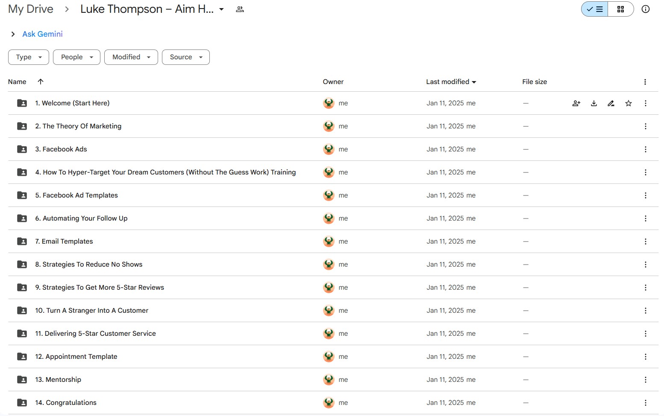Open more actions for the Mentorship folder
Viewport: 664px width, 416px height.
pos(645,380)
